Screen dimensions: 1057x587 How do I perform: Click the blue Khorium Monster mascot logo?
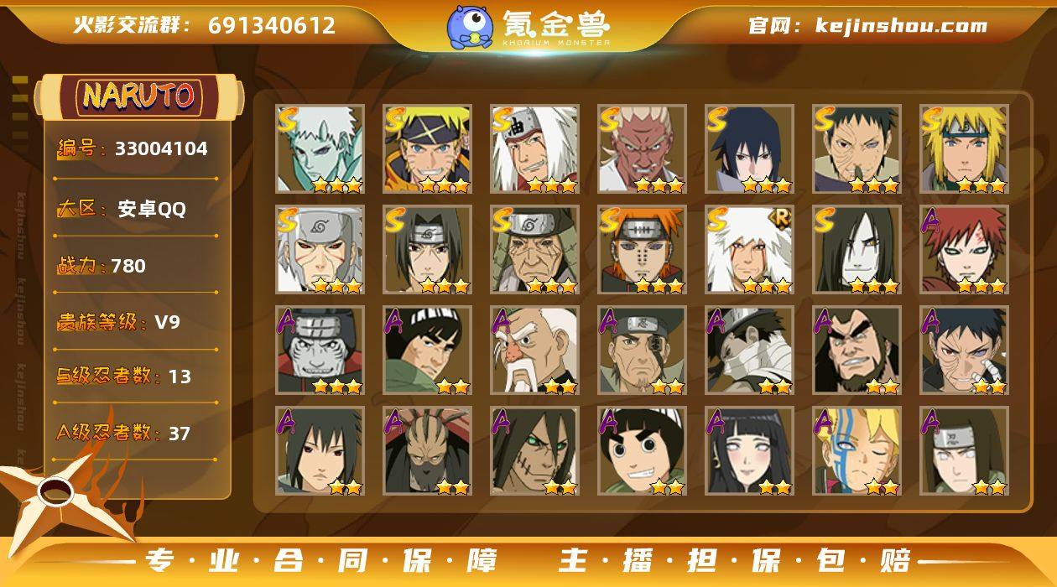click(470, 26)
